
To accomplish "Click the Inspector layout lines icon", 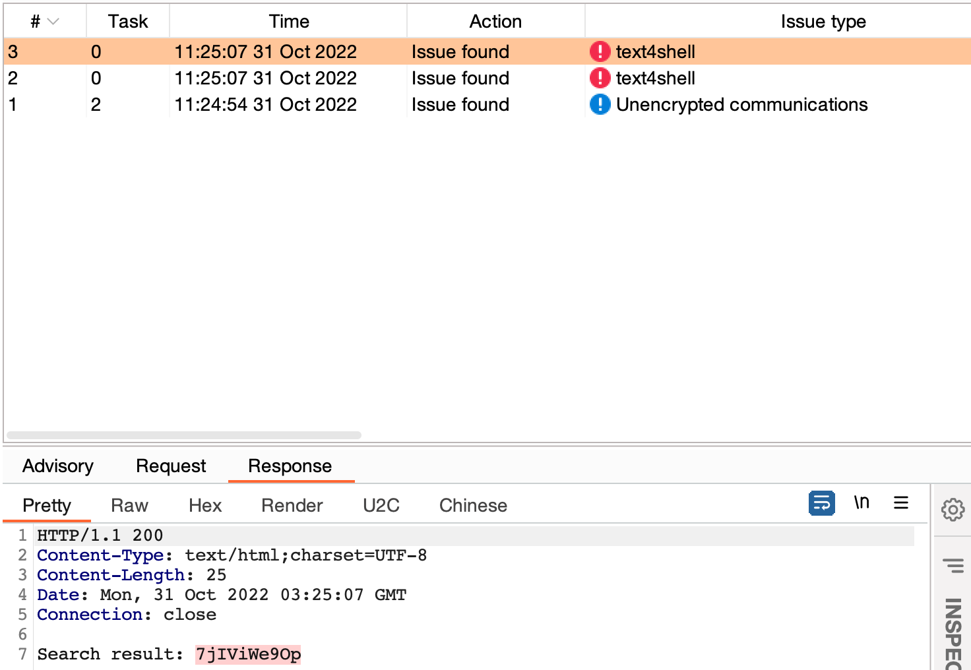I will tap(953, 565).
